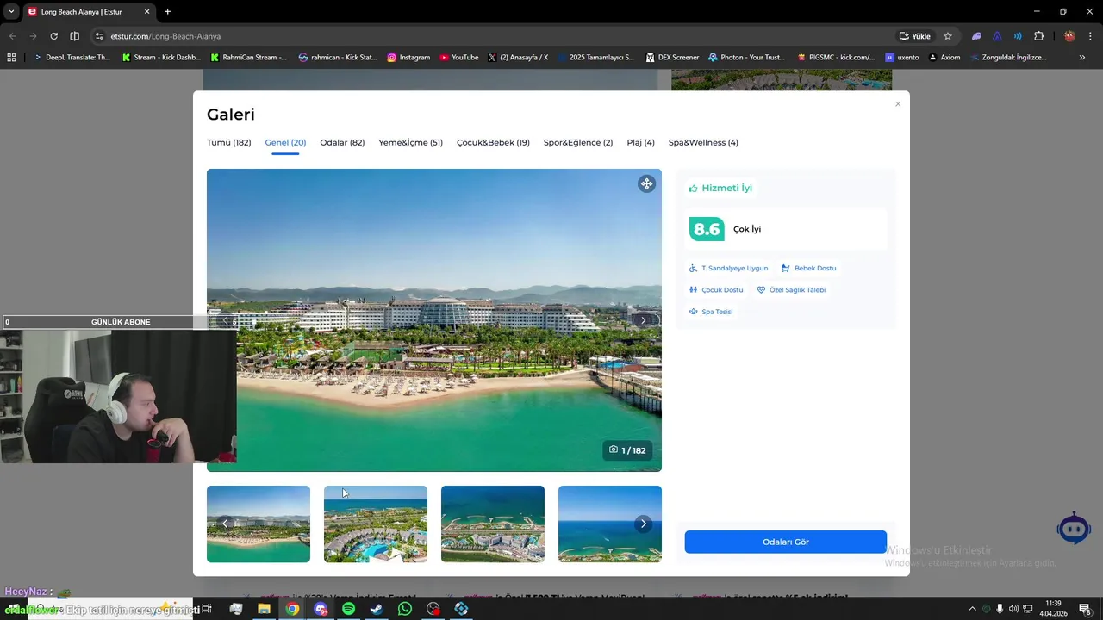Image resolution: width=1103 pixels, height=620 pixels.
Task: Open the Chrome extensions puzzle icon
Action: pyautogui.click(x=1038, y=36)
